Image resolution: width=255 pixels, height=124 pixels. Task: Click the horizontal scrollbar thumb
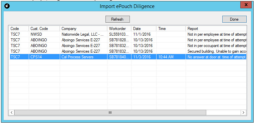pyautogui.click(x=110, y=112)
